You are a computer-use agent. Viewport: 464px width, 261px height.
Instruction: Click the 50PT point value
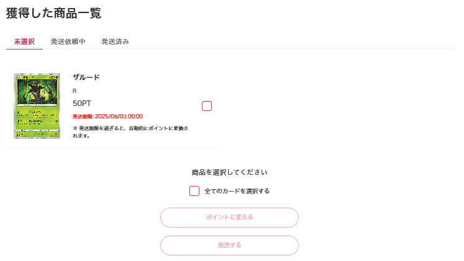pos(82,104)
